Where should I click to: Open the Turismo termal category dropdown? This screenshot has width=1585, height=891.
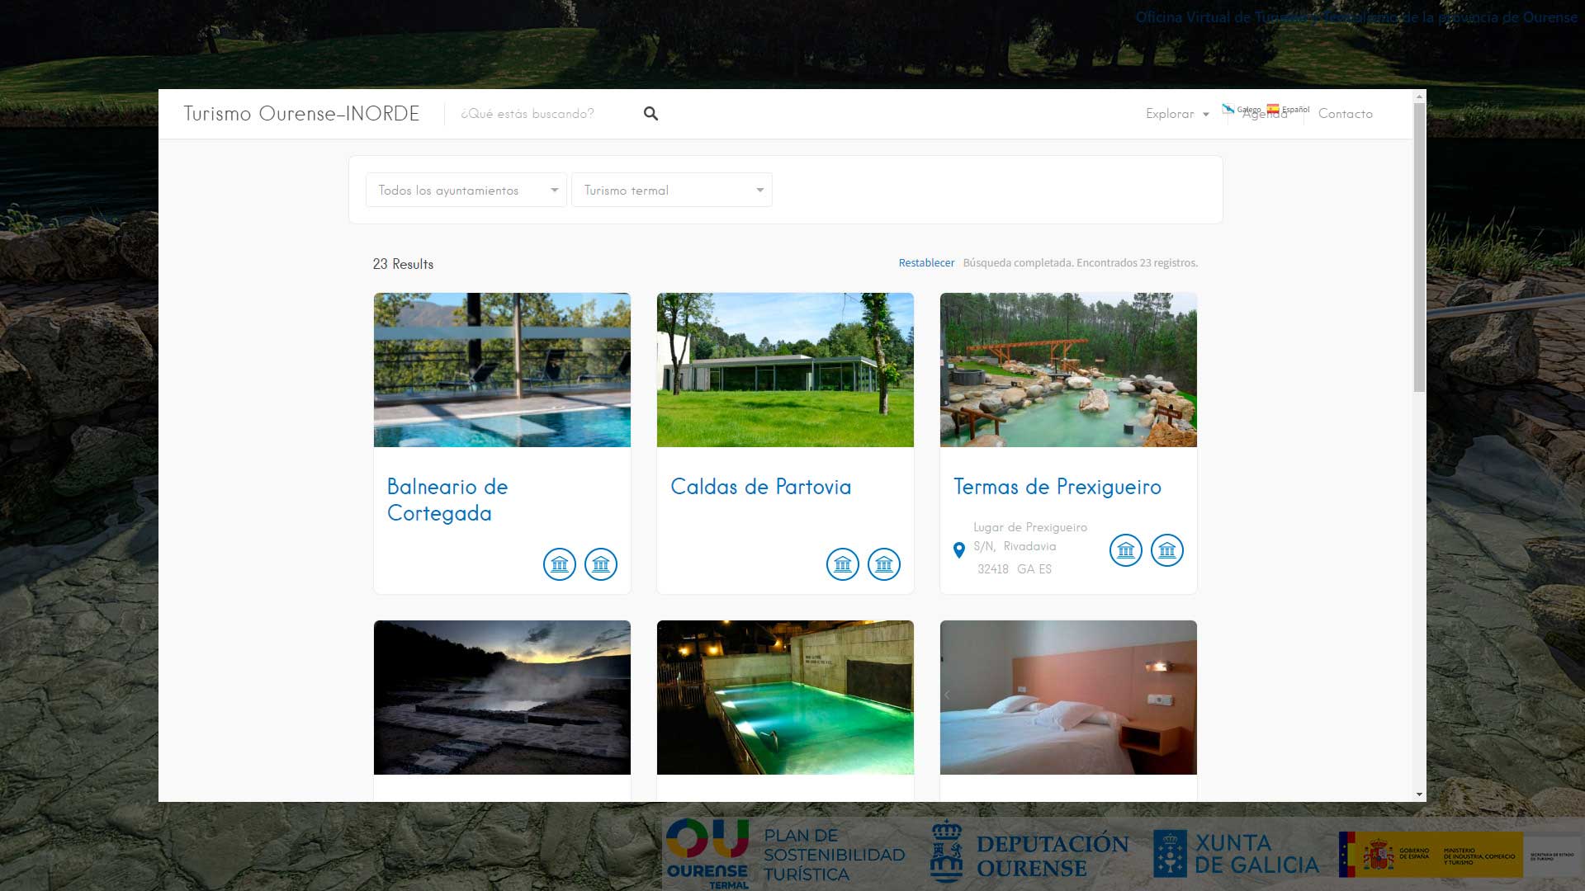point(671,191)
